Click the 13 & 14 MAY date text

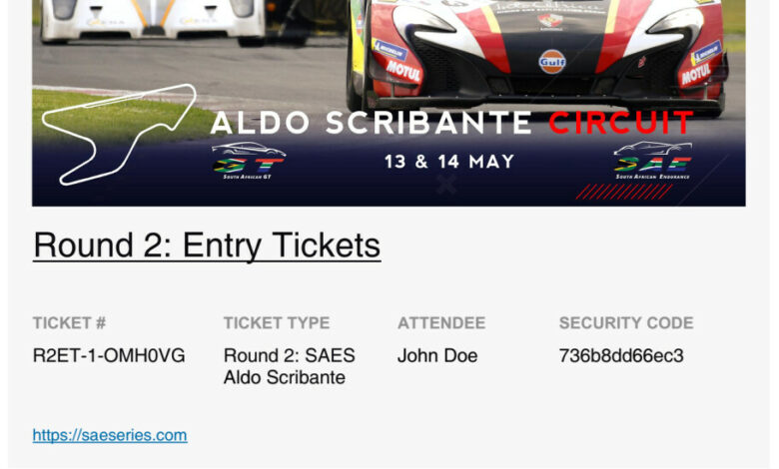pos(449,161)
